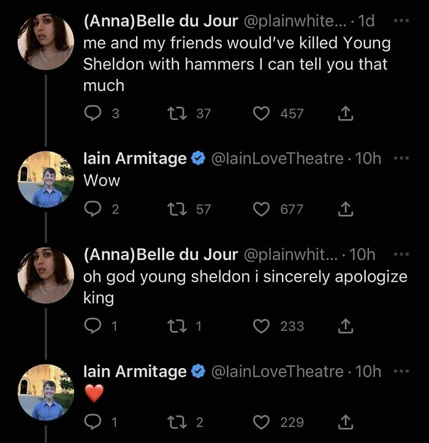429x443 pixels.
Task: Reply to Iain Armitage's "Wow" tweet
Action: click(92, 209)
